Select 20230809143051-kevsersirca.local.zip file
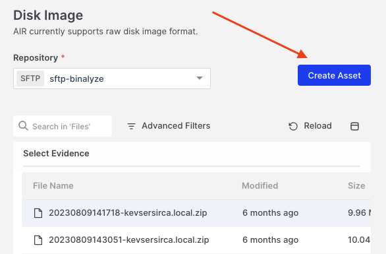386x254 pixels. pos(196,240)
